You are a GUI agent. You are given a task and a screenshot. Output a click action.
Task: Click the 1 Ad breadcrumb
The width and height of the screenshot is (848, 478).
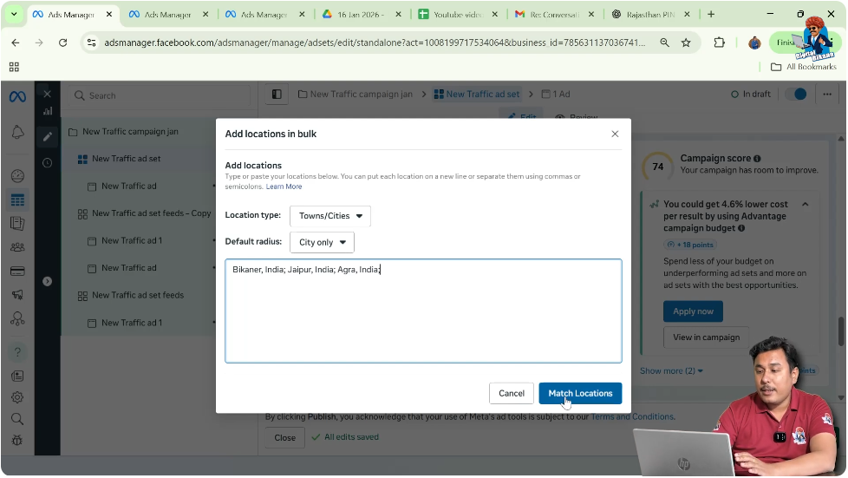(556, 95)
